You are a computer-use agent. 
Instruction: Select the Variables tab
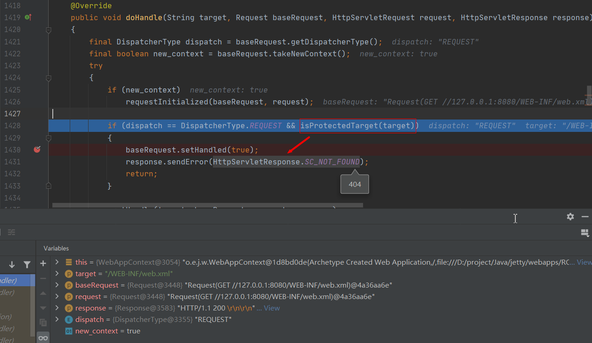(x=56, y=248)
